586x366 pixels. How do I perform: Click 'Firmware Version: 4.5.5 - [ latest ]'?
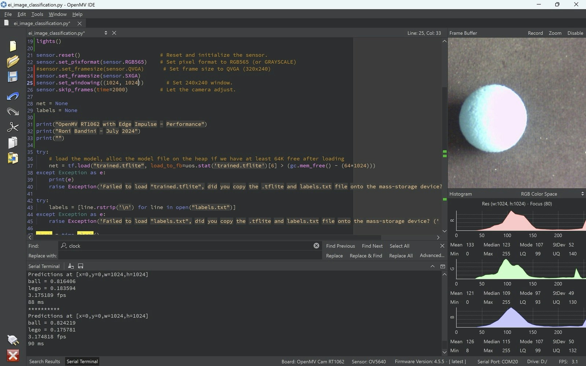click(430, 362)
